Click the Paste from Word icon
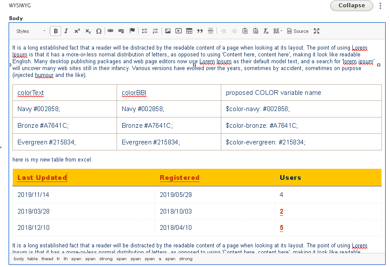Screen dimensions: 390x267 pyautogui.click(x=256, y=31)
